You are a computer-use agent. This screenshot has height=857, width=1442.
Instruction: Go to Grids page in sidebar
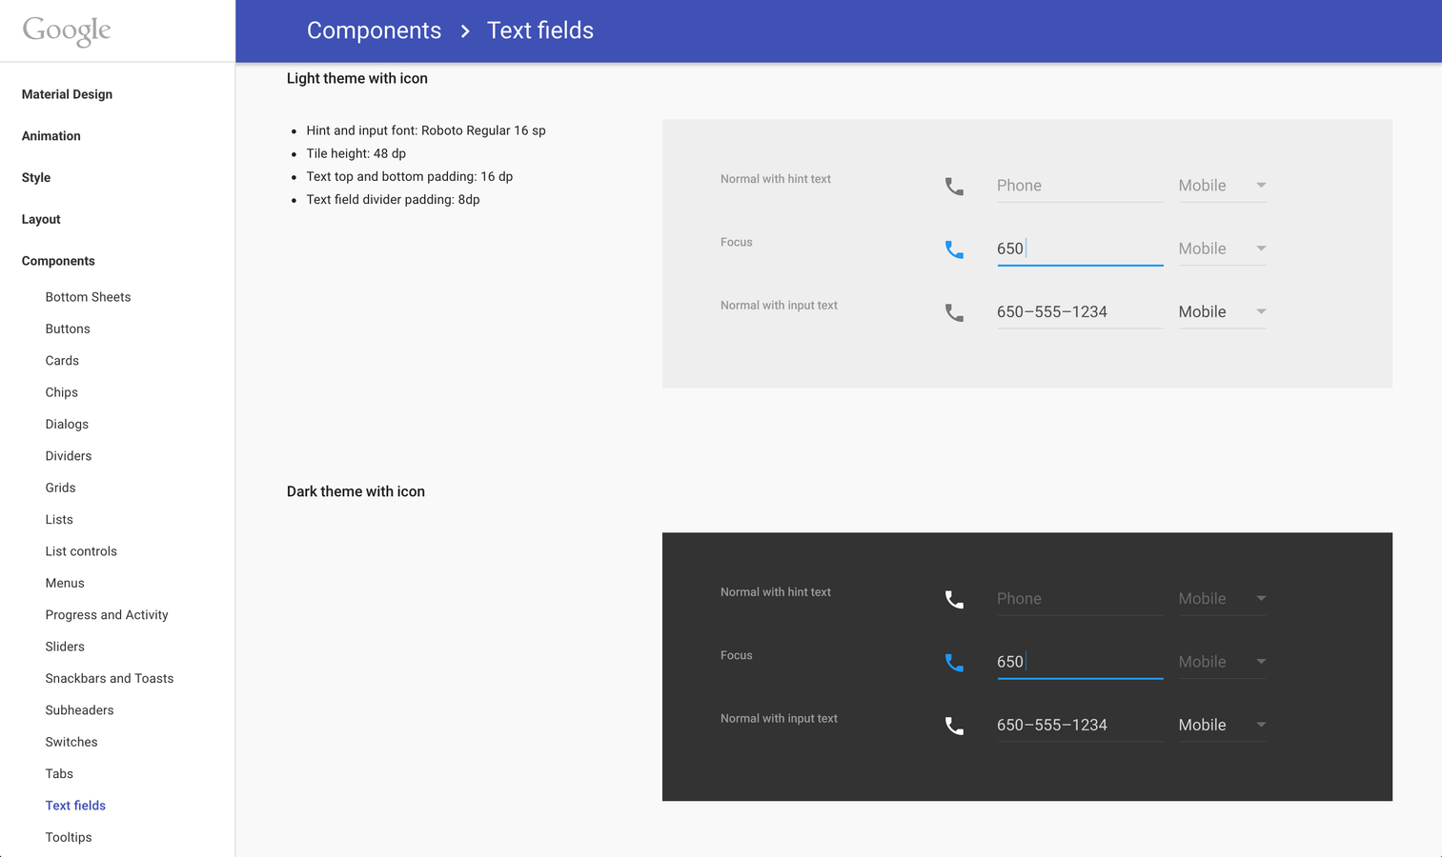[x=60, y=488]
